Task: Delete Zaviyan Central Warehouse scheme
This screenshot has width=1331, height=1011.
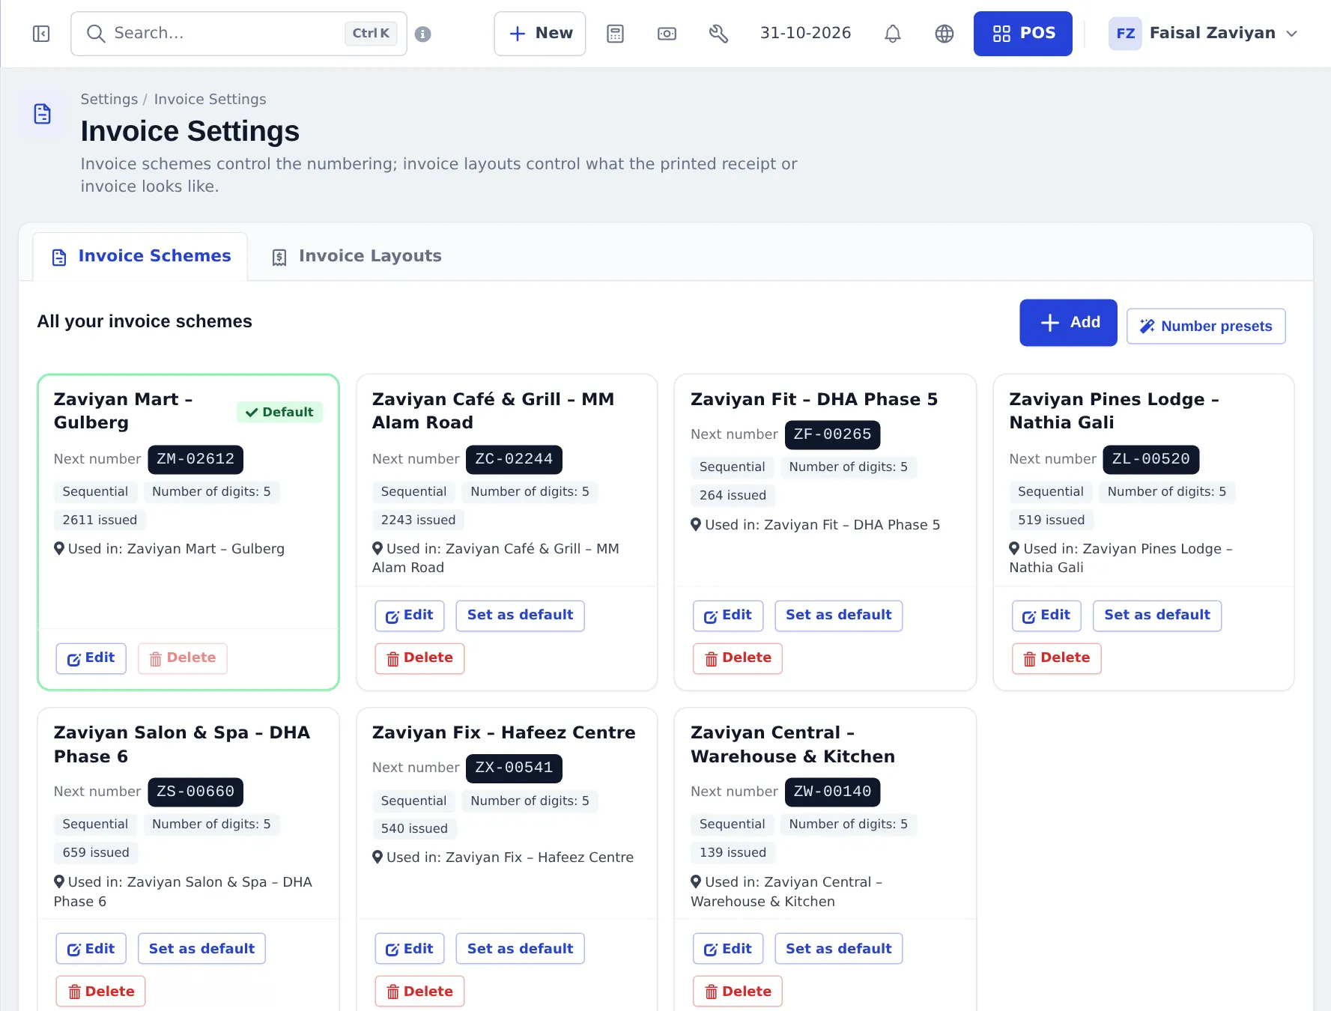Action: 738,992
